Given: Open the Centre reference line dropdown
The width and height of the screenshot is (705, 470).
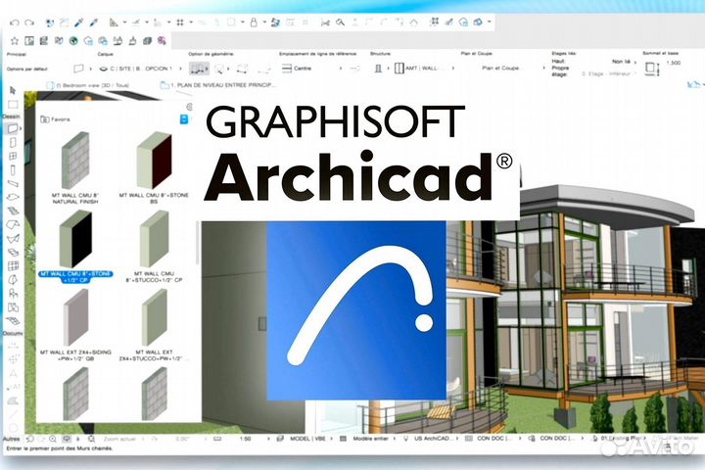Looking at the screenshot, I should click(x=311, y=69).
